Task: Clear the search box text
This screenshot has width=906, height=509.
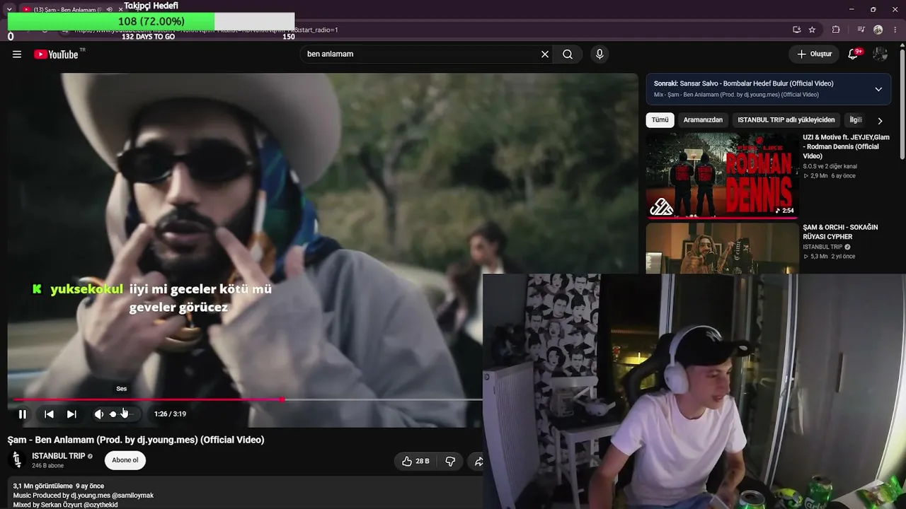Action: [545, 54]
